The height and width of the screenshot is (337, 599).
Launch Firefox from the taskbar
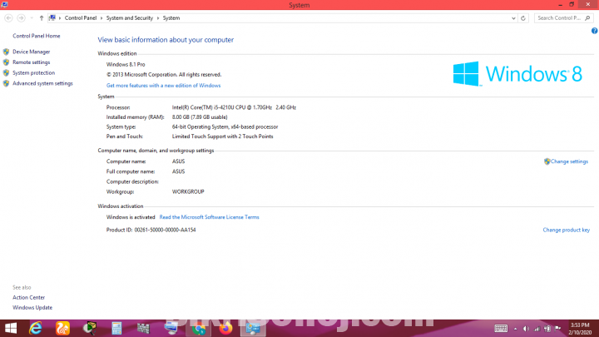click(x=225, y=328)
